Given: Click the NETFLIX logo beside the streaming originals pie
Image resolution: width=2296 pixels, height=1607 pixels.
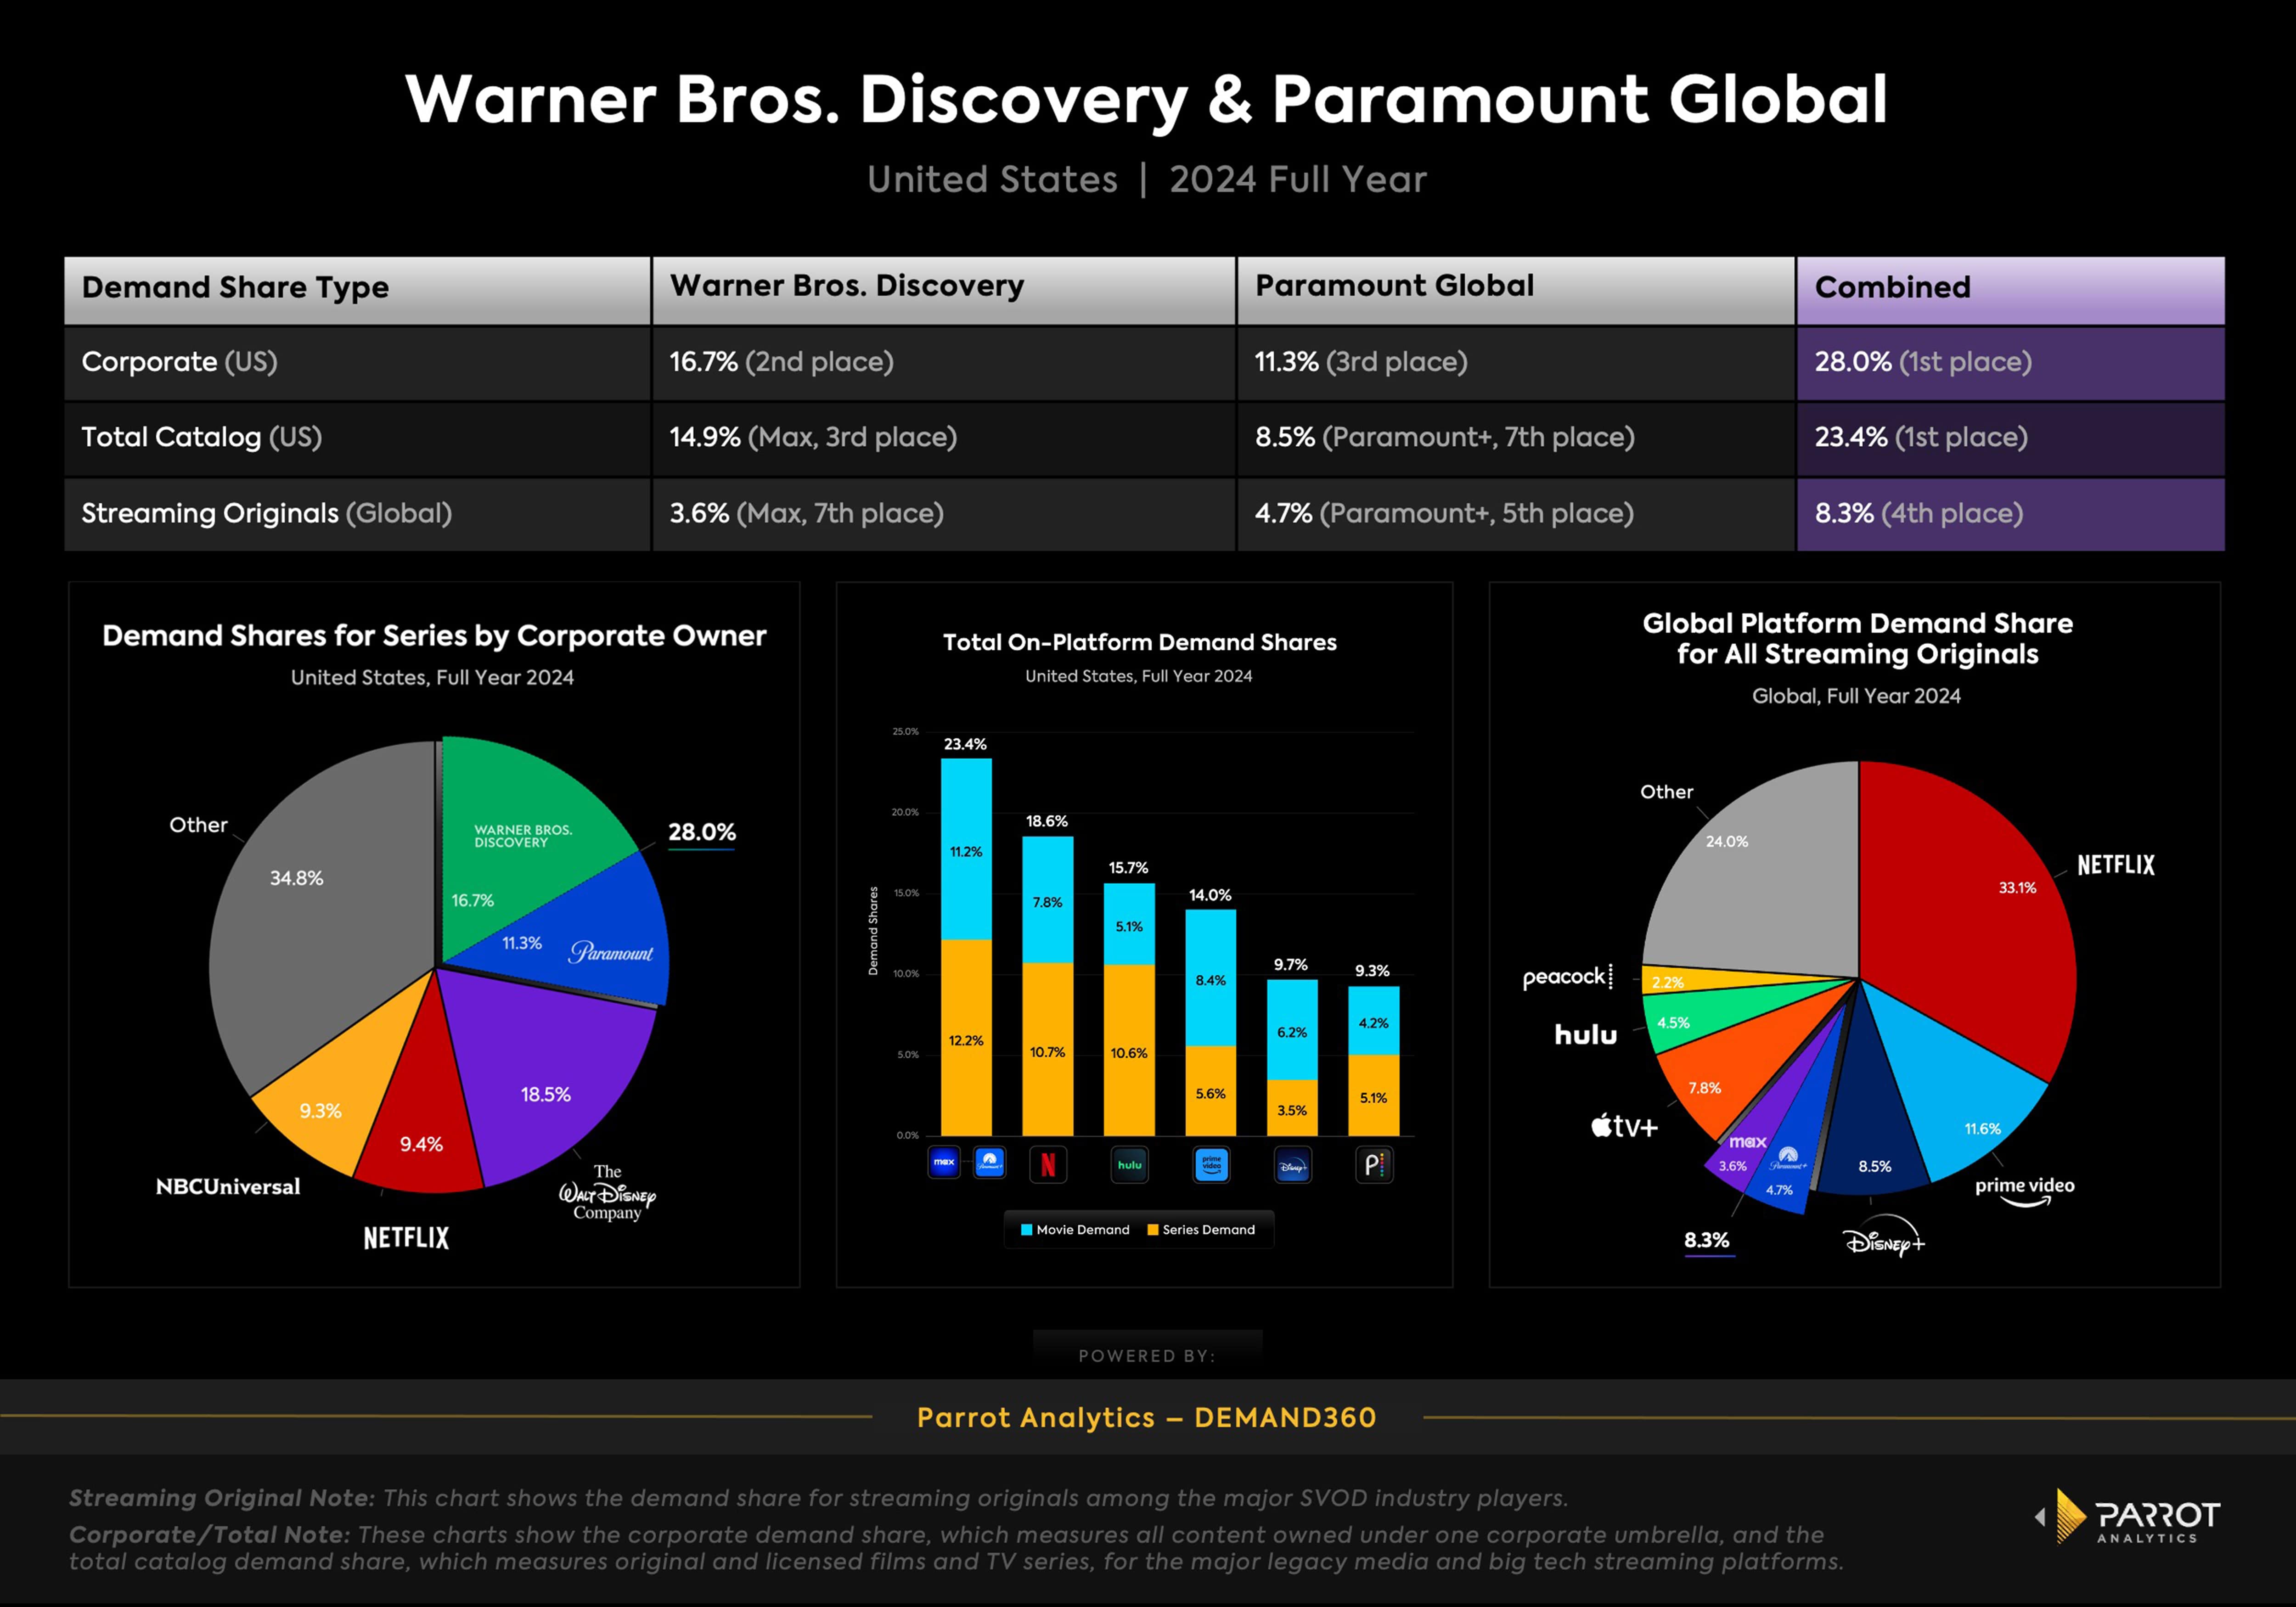Looking at the screenshot, I should [x=2116, y=865].
